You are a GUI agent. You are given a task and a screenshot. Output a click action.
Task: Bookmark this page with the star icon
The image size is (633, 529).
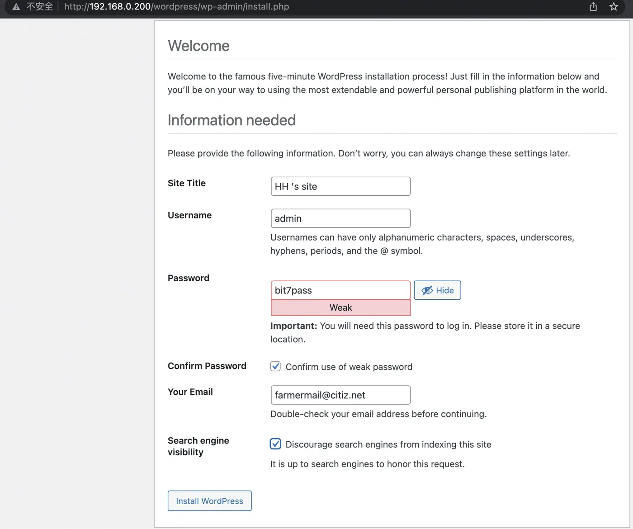point(614,7)
